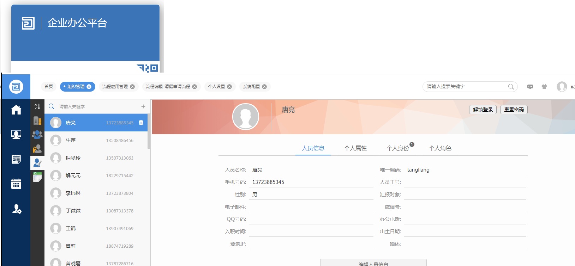The image size is (575, 266).
Task: Click the home icon in left sidebar
Action: tap(16, 110)
